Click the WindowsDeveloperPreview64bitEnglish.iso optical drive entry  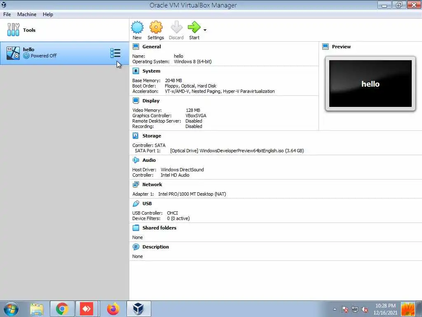click(x=237, y=151)
